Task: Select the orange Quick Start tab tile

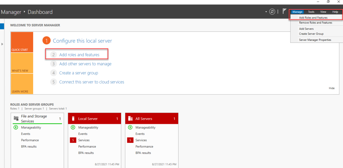Action: click(22, 43)
